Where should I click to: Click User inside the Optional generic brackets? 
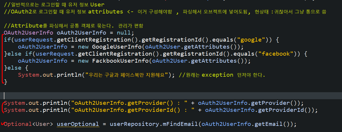point(43,124)
